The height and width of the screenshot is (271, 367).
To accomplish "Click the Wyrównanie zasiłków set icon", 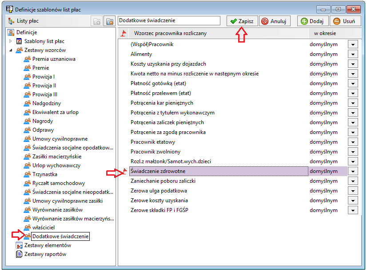I will pyautogui.click(x=27, y=210).
